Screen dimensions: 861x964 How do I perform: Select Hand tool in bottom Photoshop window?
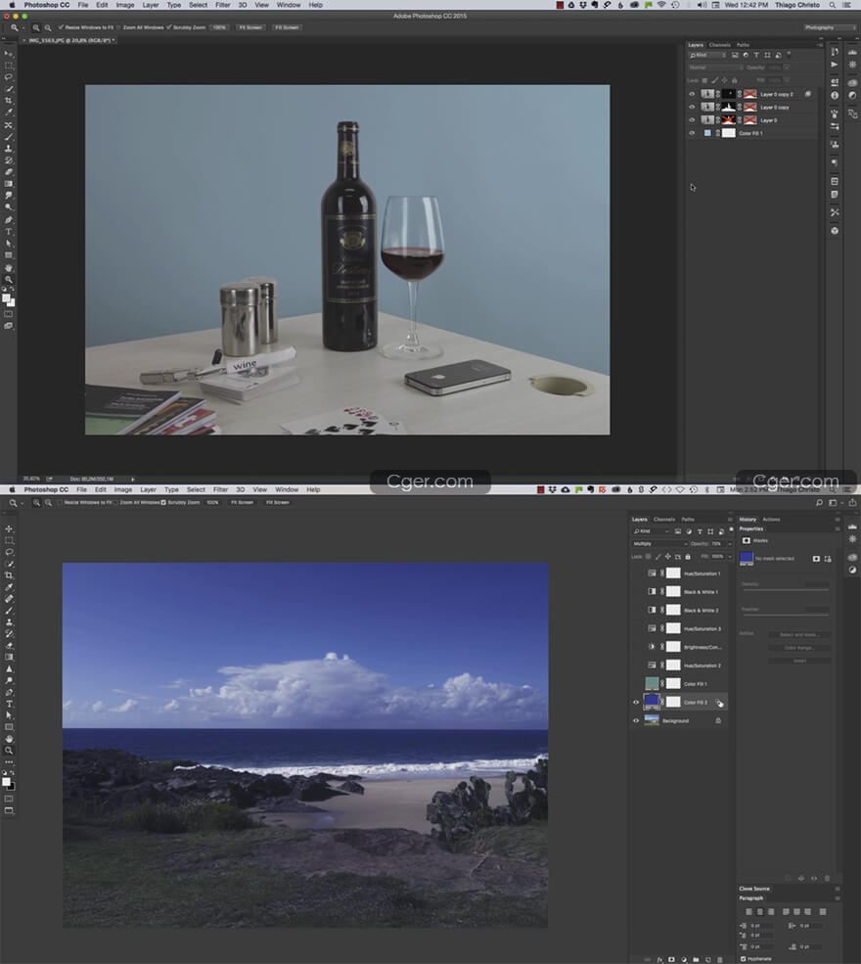click(9, 739)
